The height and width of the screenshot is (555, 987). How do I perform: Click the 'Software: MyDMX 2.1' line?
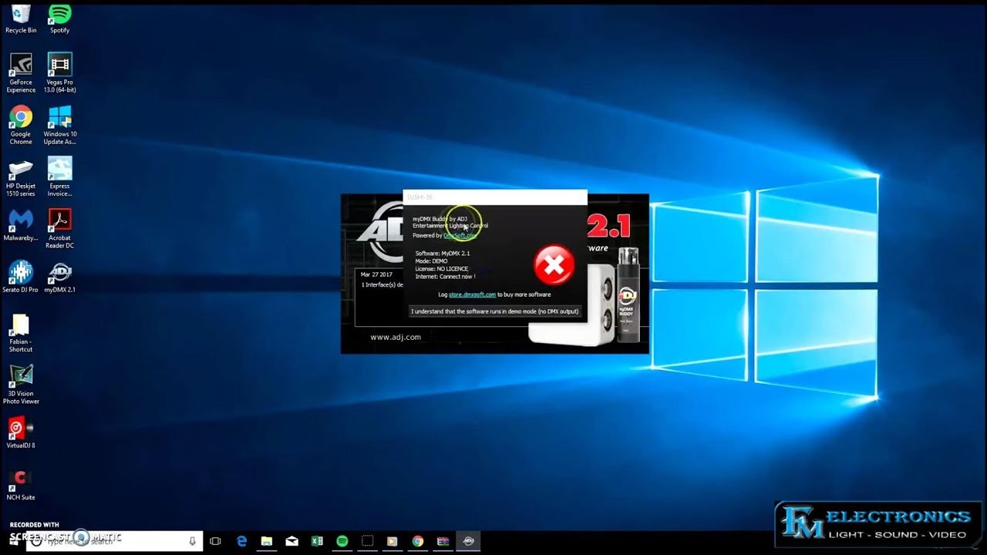coord(442,254)
